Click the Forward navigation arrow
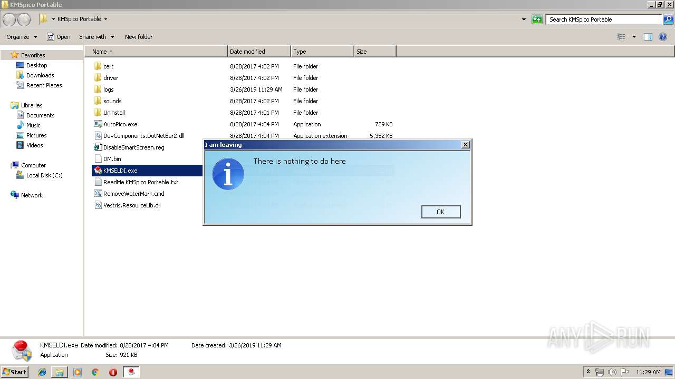Screen dimensions: 675x379 [x=24, y=19]
